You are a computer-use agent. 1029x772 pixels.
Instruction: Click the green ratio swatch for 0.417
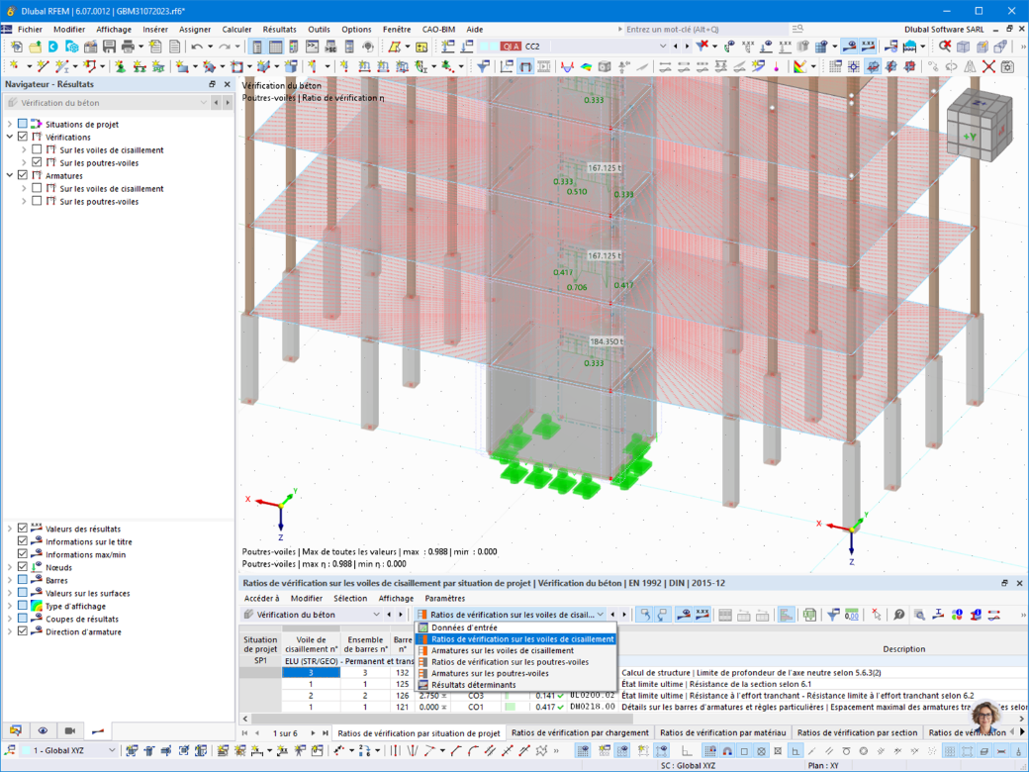(x=510, y=707)
